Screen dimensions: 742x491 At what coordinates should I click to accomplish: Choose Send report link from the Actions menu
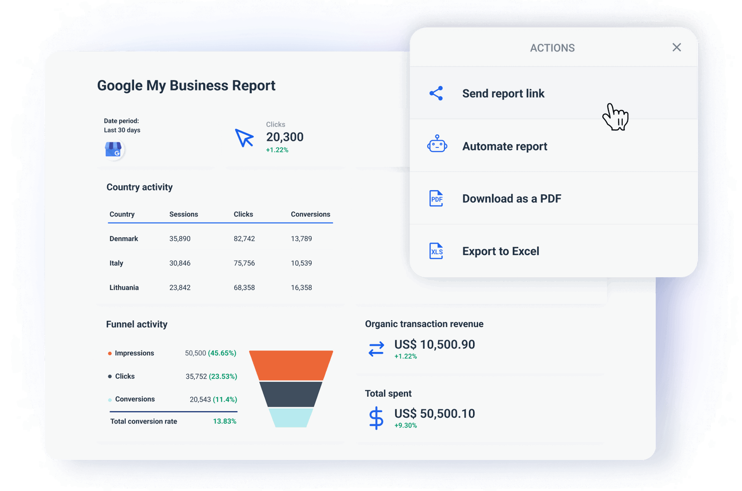coord(503,93)
